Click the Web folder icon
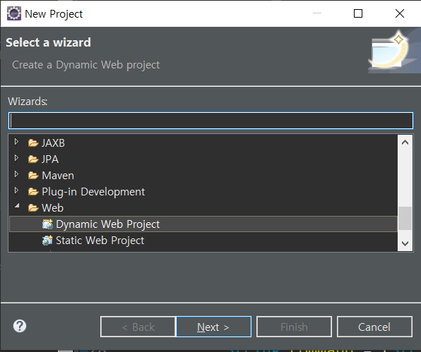Screen dimensions: 421x352 click(x=33, y=208)
